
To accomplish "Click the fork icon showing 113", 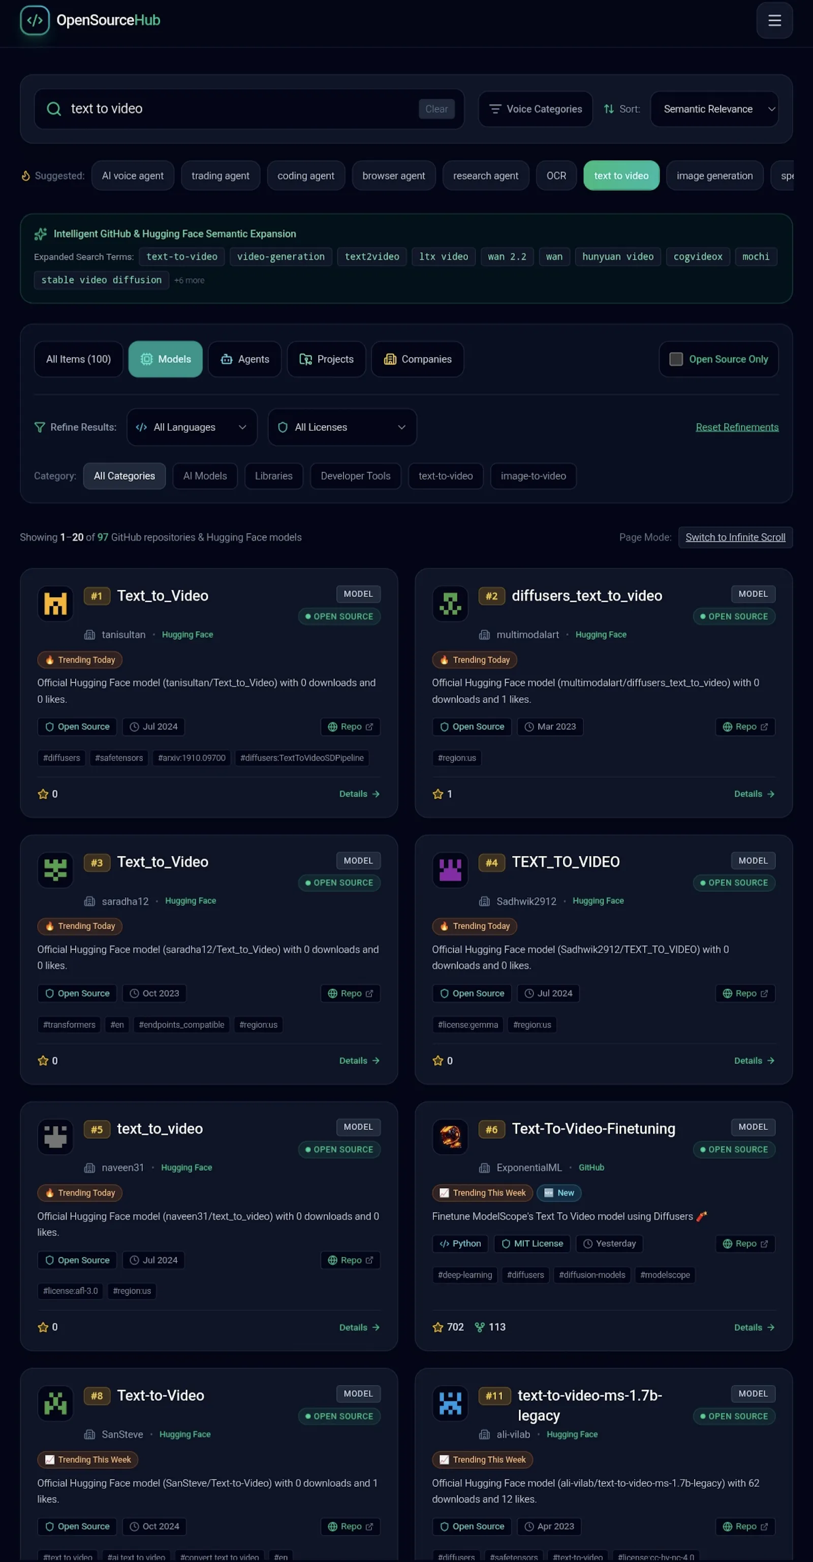I will pyautogui.click(x=480, y=1327).
